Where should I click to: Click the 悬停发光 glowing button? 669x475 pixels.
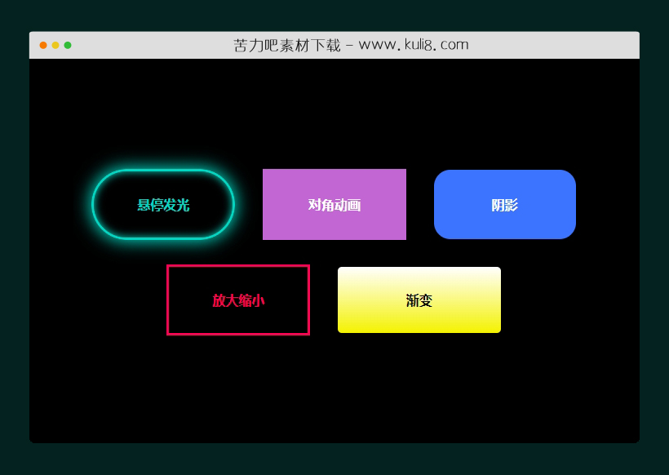point(163,205)
